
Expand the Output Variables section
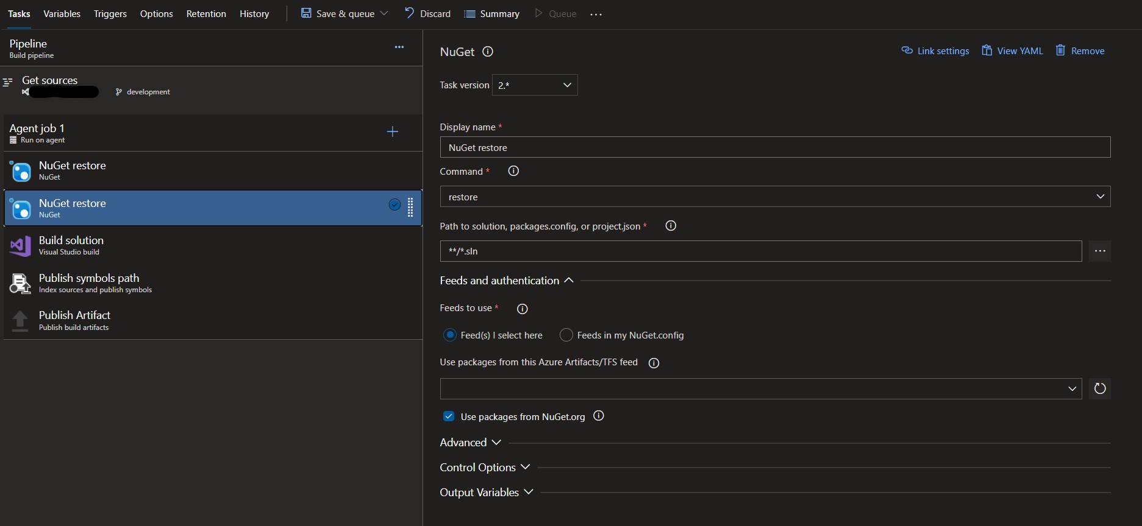487,493
